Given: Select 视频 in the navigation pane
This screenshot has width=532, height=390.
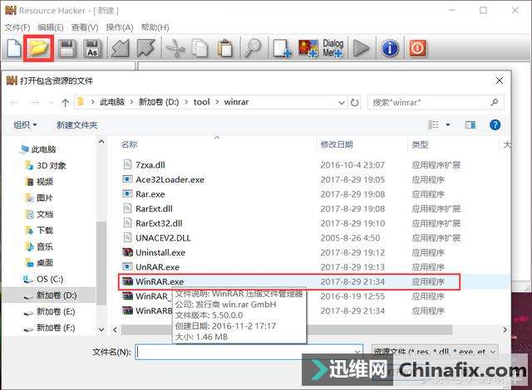Looking at the screenshot, I should point(40,182).
